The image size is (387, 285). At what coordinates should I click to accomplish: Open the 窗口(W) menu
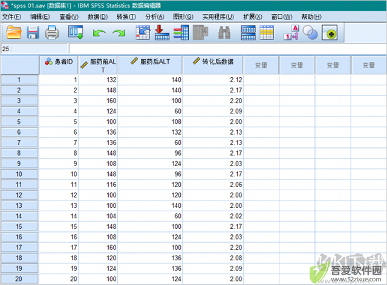282,17
